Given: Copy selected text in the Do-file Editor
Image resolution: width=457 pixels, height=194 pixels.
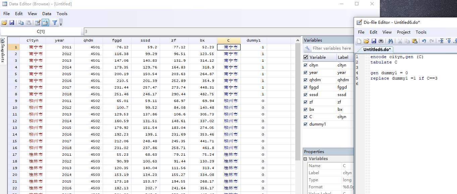Looking at the screenshot, I should pyautogui.click(x=407, y=41).
